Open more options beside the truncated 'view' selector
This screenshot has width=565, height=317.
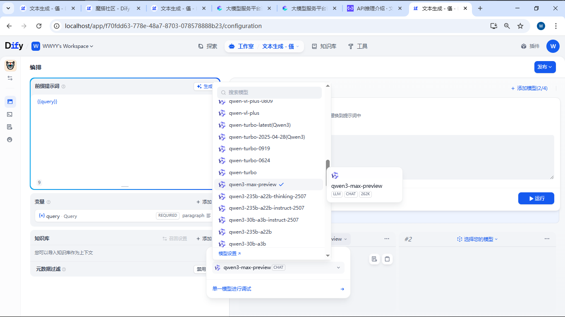pos(387,239)
